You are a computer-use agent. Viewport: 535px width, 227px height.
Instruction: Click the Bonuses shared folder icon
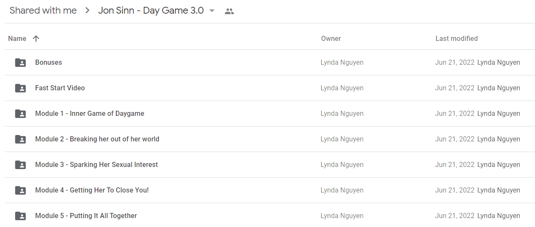(20, 63)
